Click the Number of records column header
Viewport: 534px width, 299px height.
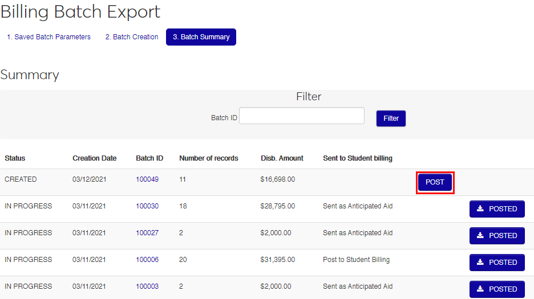[209, 158]
